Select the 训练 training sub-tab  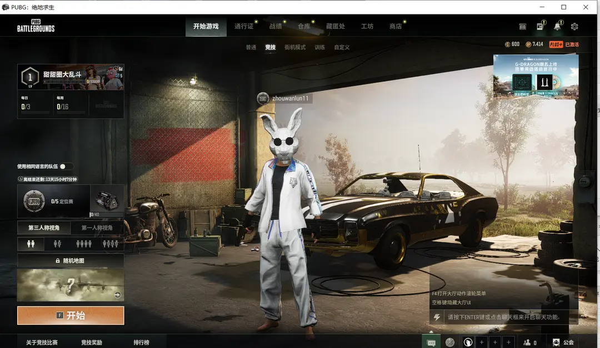[x=319, y=47]
